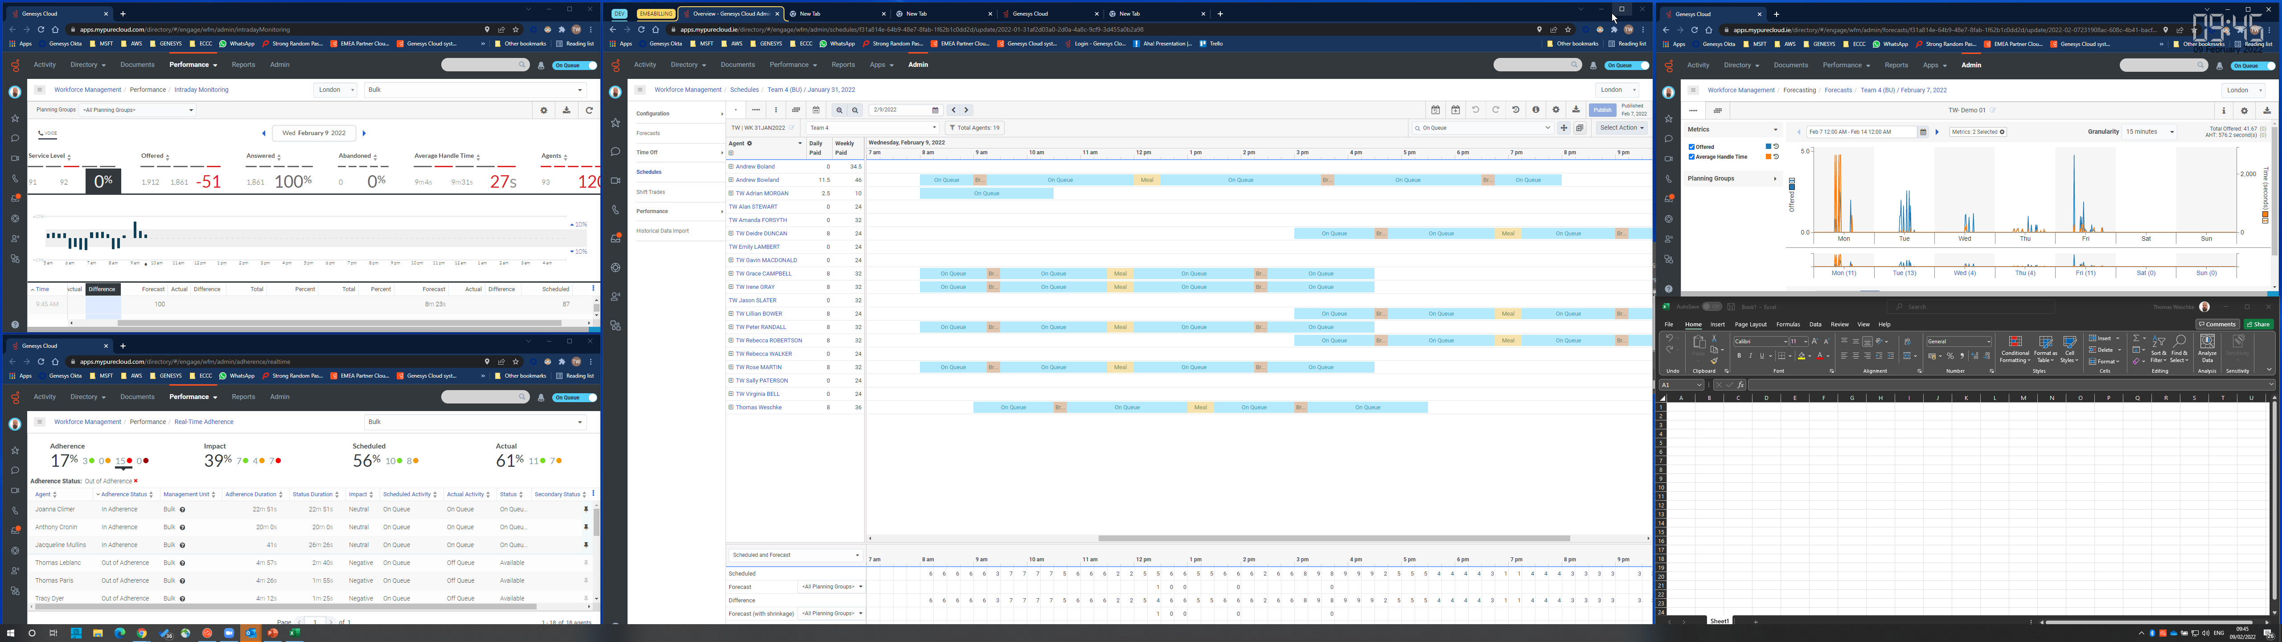Click the Total Agents filter button
The height and width of the screenshot is (642, 2282).
point(973,128)
